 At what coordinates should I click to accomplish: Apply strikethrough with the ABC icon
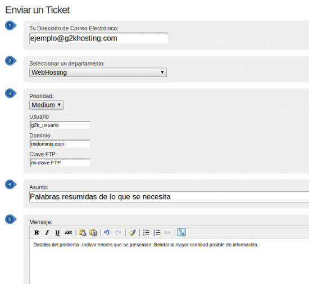[x=68, y=232]
